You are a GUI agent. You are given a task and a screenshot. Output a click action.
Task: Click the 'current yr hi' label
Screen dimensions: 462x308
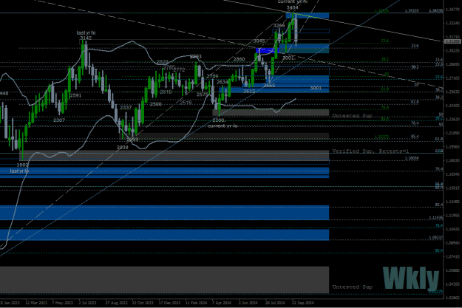293,1
